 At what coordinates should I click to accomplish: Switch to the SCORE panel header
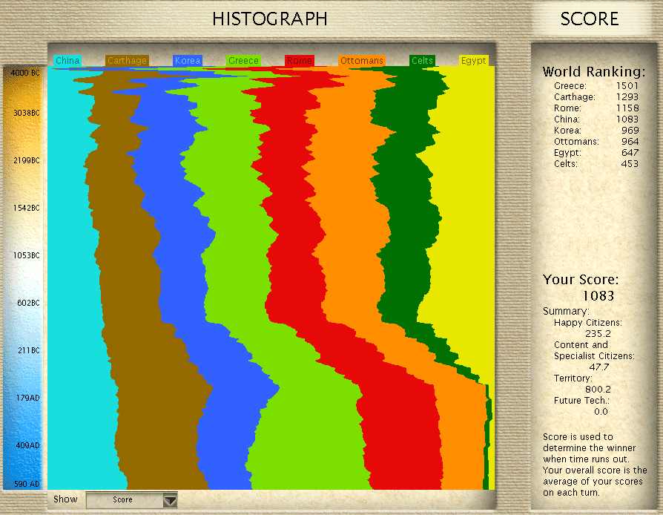[x=588, y=19]
